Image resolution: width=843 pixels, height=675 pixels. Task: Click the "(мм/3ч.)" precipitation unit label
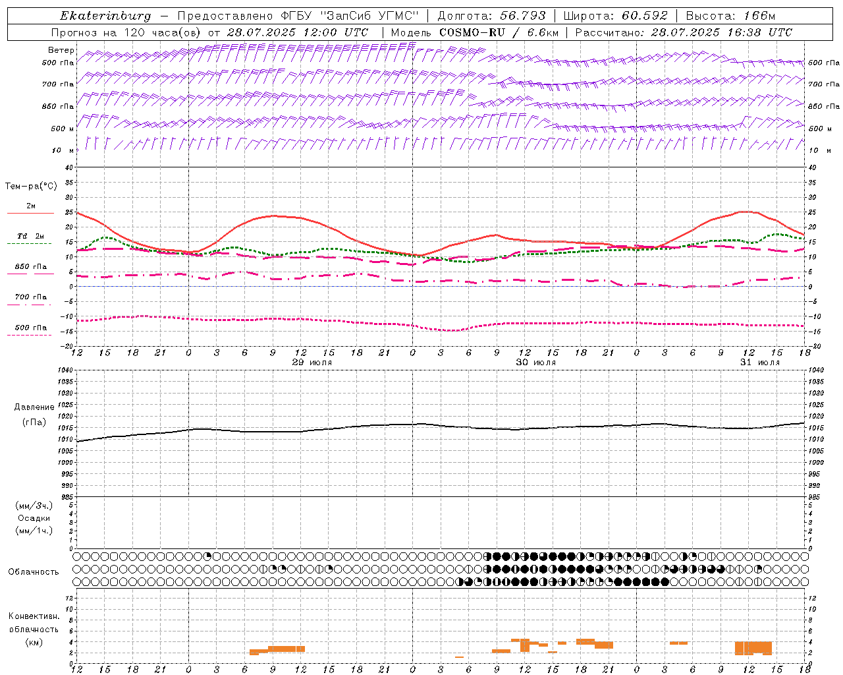pos(34,506)
